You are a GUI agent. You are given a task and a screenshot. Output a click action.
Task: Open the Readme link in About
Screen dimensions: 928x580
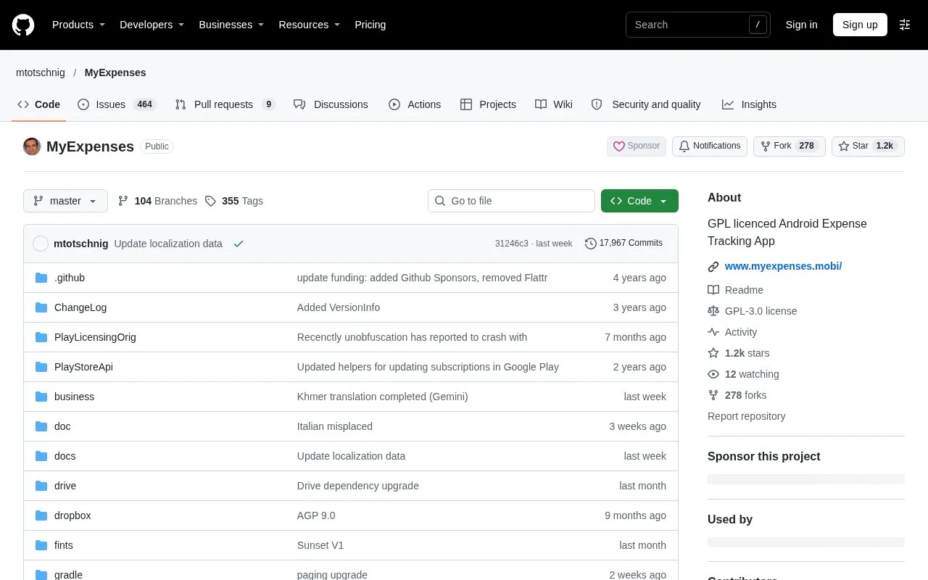click(735, 290)
